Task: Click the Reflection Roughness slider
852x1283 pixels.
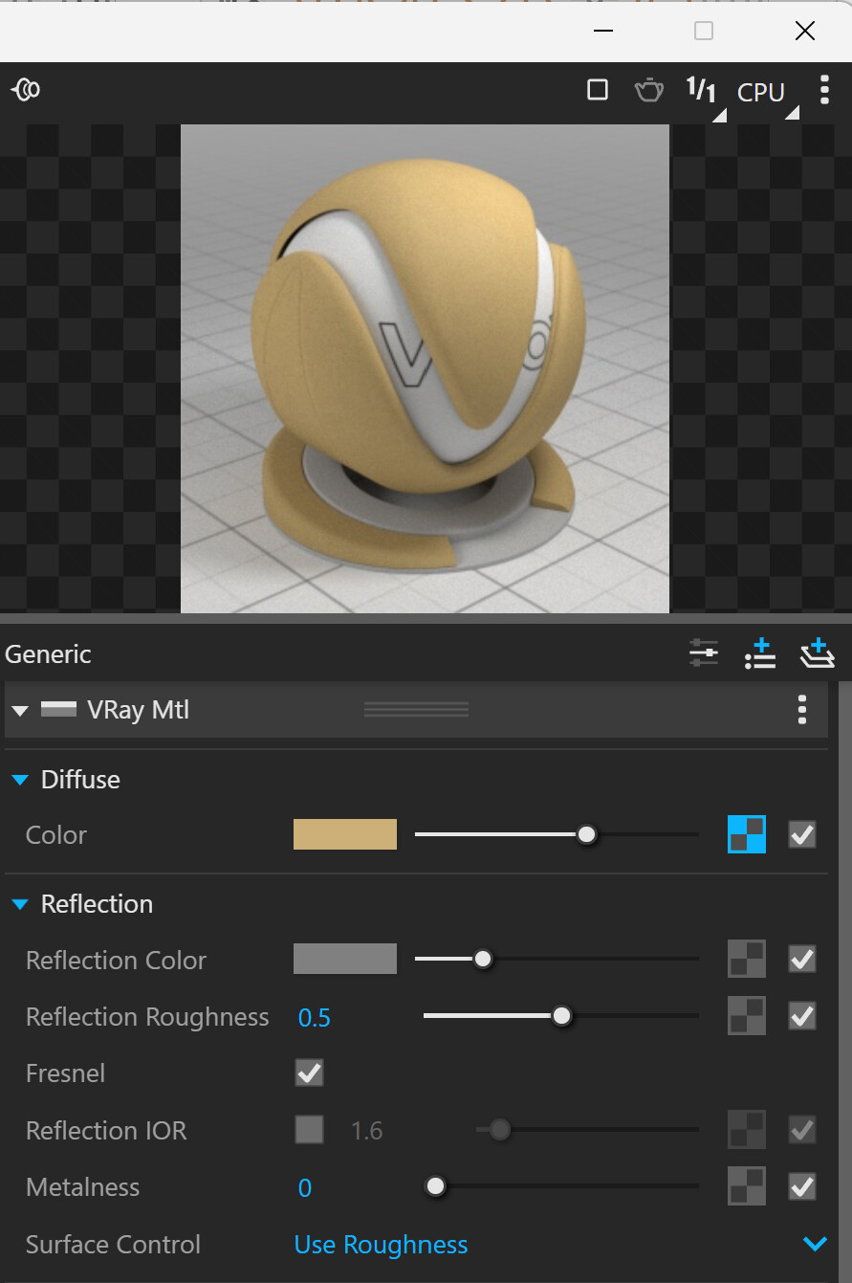Action: 561,1015
